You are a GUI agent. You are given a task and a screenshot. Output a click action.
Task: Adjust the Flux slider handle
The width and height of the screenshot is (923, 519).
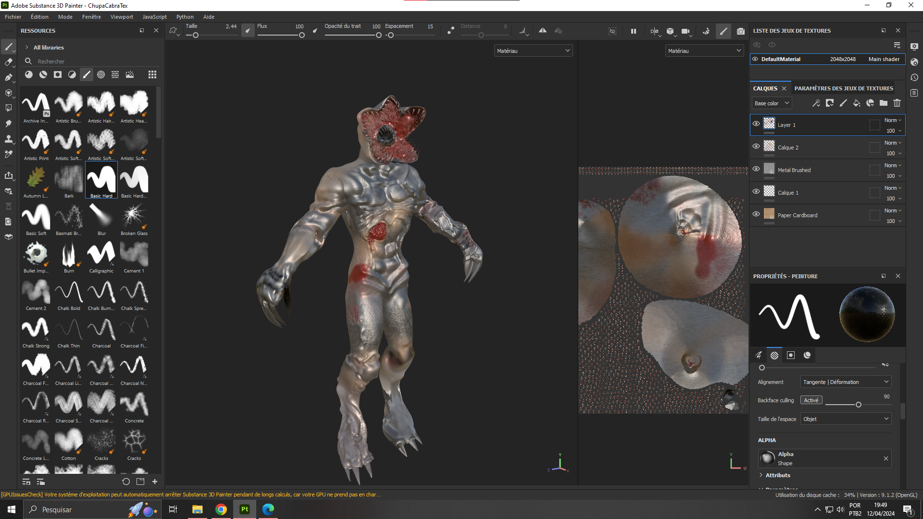coord(302,35)
